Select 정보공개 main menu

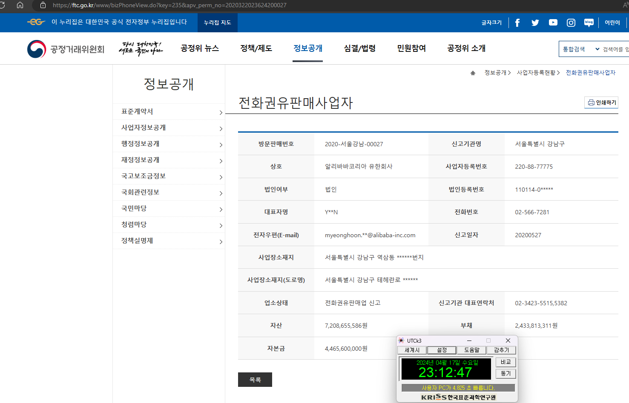tap(308, 48)
